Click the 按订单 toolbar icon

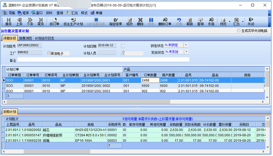point(54,22)
